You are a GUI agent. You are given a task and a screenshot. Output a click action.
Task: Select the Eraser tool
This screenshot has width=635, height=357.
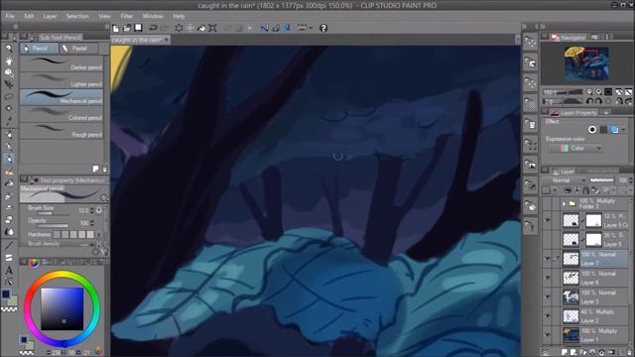pyautogui.click(x=9, y=220)
